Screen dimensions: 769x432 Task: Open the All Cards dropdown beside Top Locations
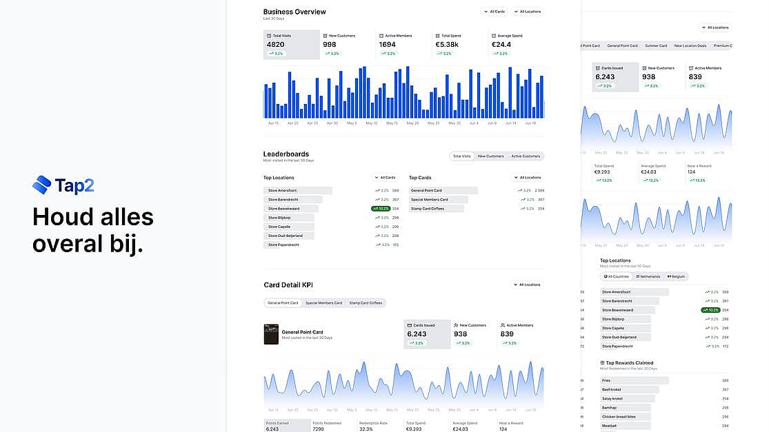[x=385, y=178]
